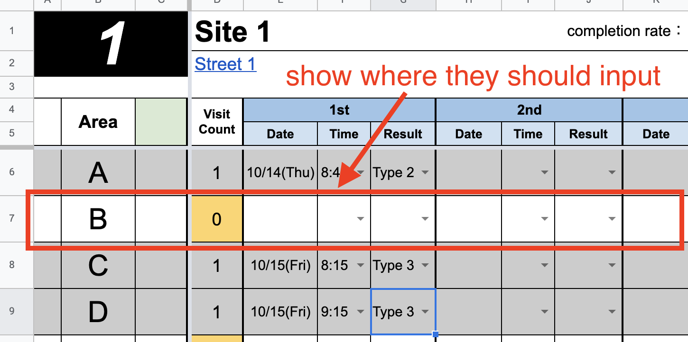Screen dimensions: 688x342
Task: Open Time dropdown for Area A 1st visit
Action: click(x=361, y=172)
